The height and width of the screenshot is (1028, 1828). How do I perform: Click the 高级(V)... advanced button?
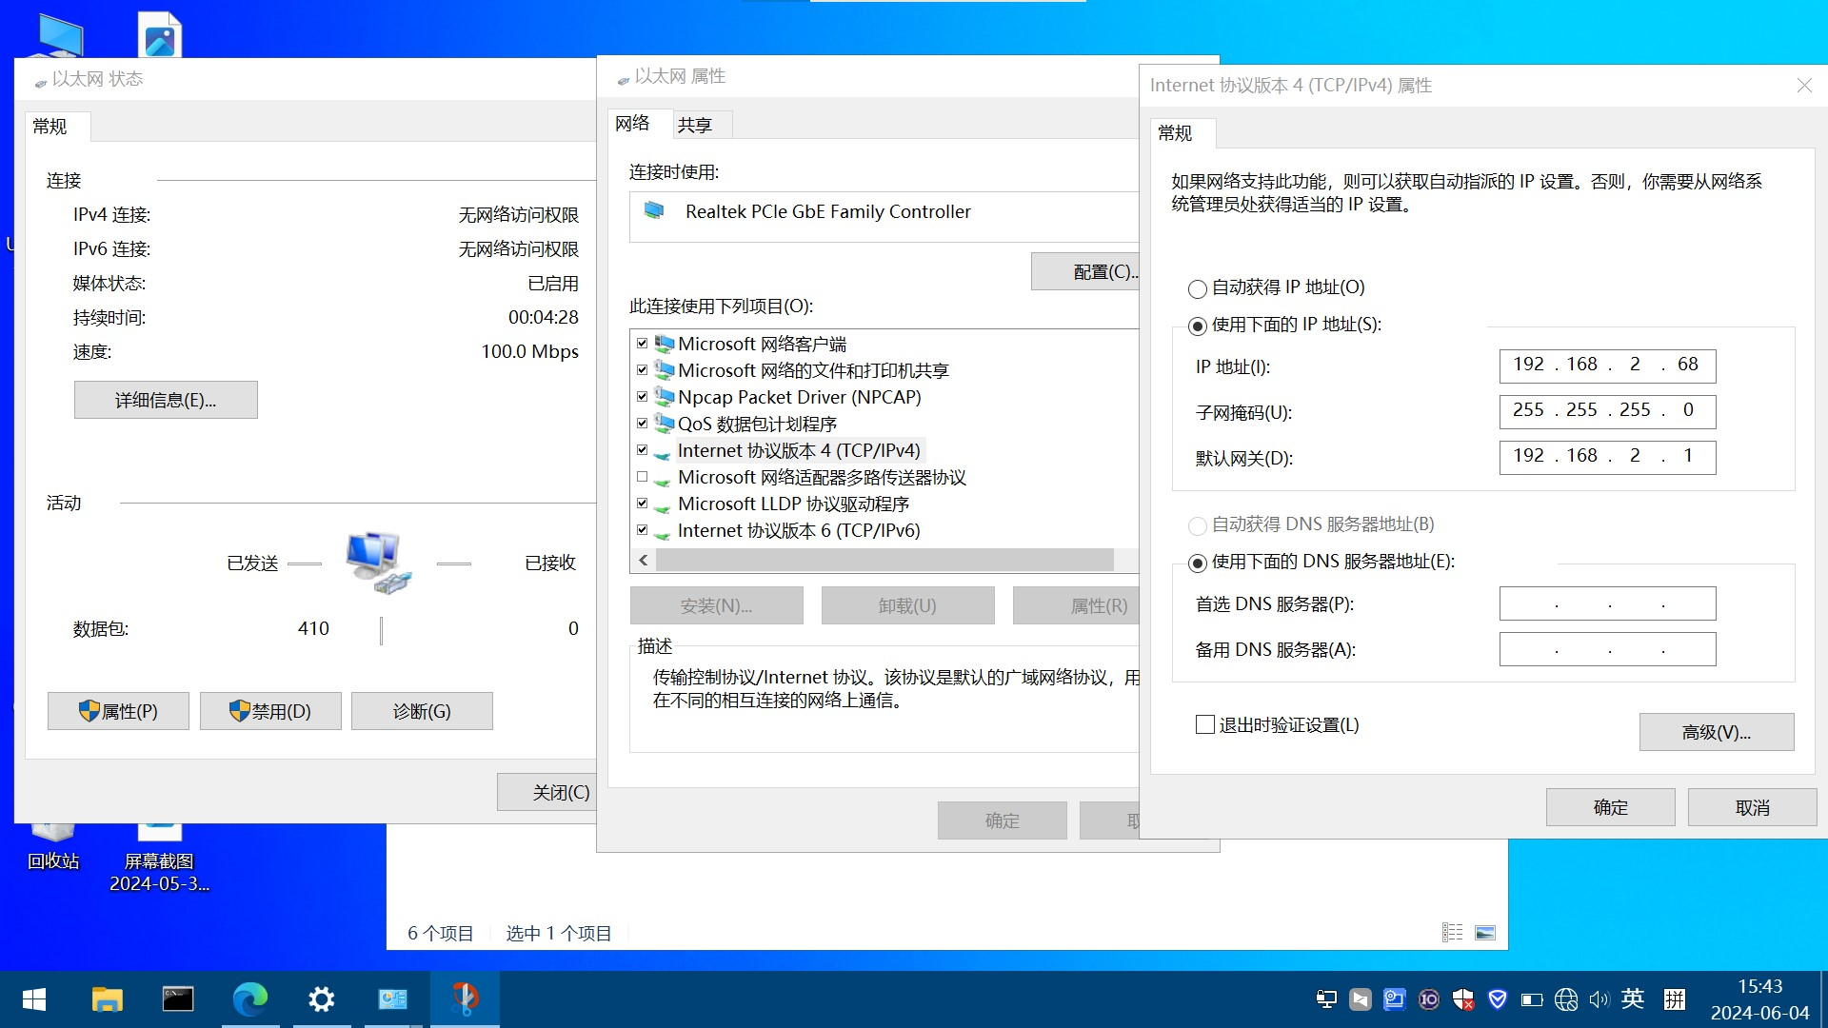click(x=1716, y=732)
